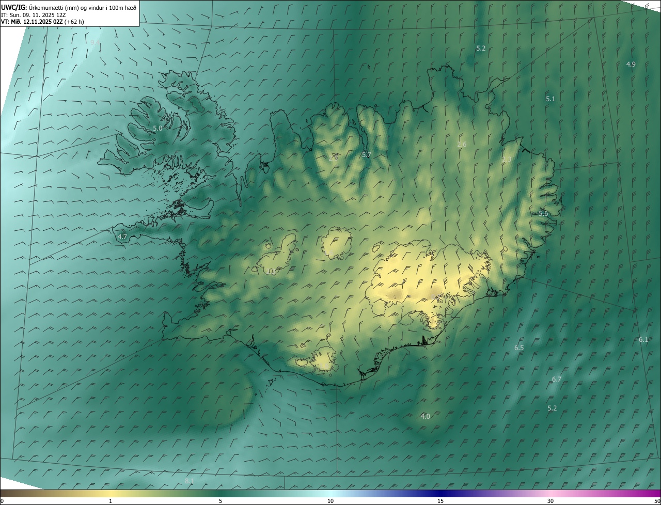Click the '2.6' value label
The width and height of the screenshot is (661, 505).
point(462,145)
